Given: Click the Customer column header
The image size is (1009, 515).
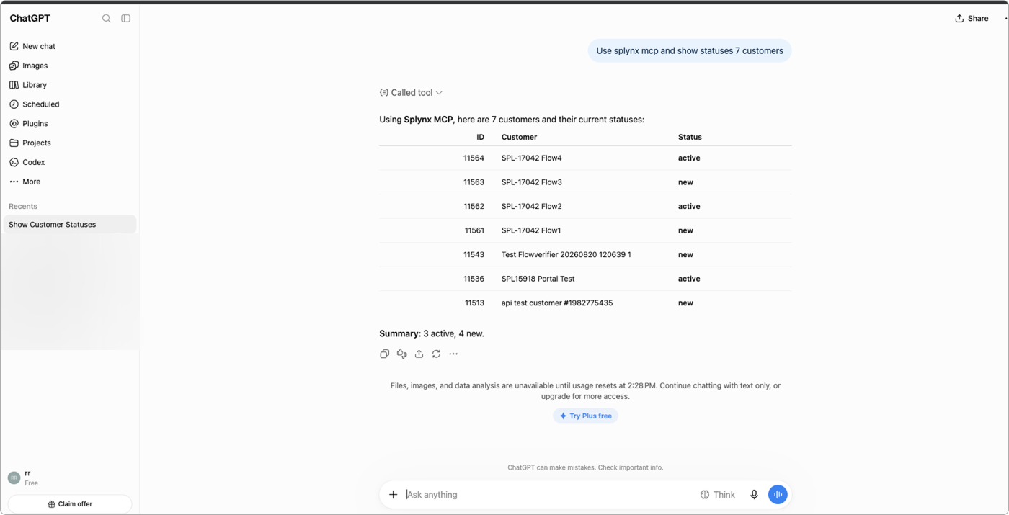Looking at the screenshot, I should tap(519, 137).
